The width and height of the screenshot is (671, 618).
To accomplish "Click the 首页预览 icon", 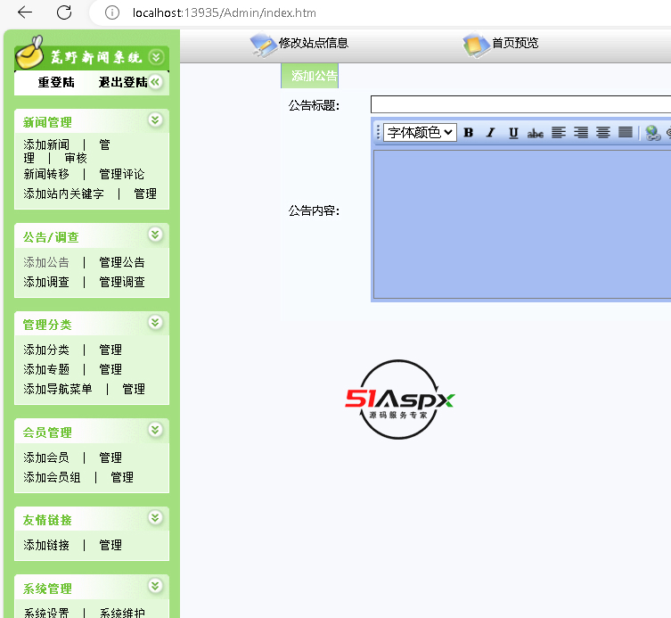I will click(476, 45).
